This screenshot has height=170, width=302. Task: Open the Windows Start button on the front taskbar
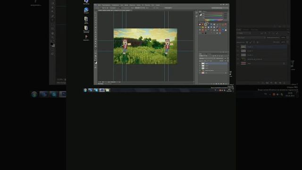85,90
